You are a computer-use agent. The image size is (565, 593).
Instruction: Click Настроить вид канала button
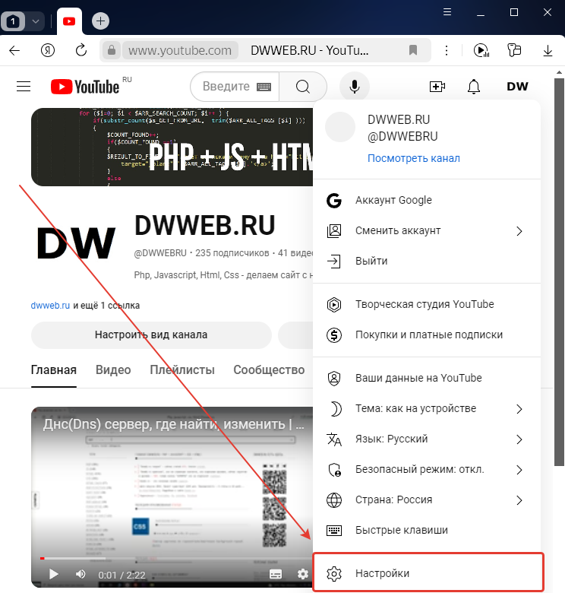(x=151, y=335)
